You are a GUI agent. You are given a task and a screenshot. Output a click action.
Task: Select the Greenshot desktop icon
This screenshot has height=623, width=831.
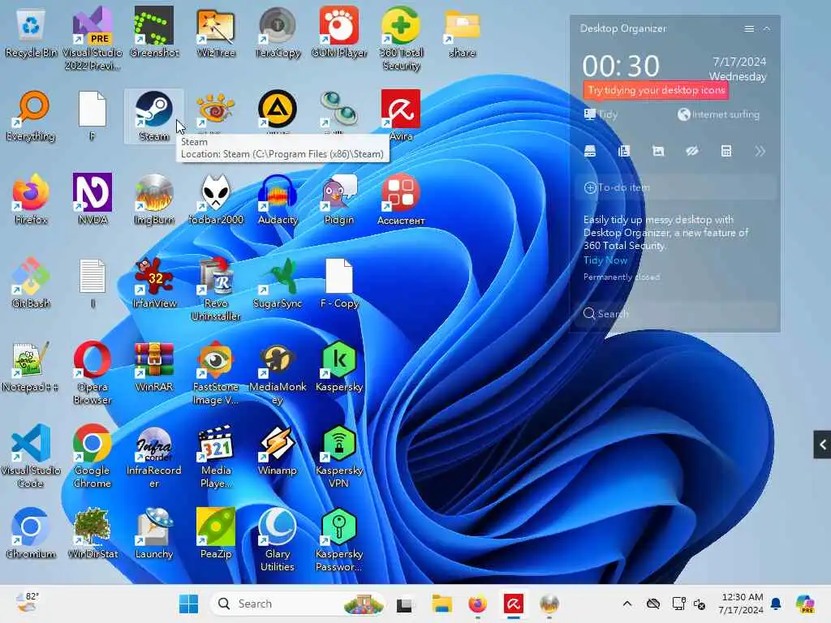pyautogui.click(x=153, y=32)
